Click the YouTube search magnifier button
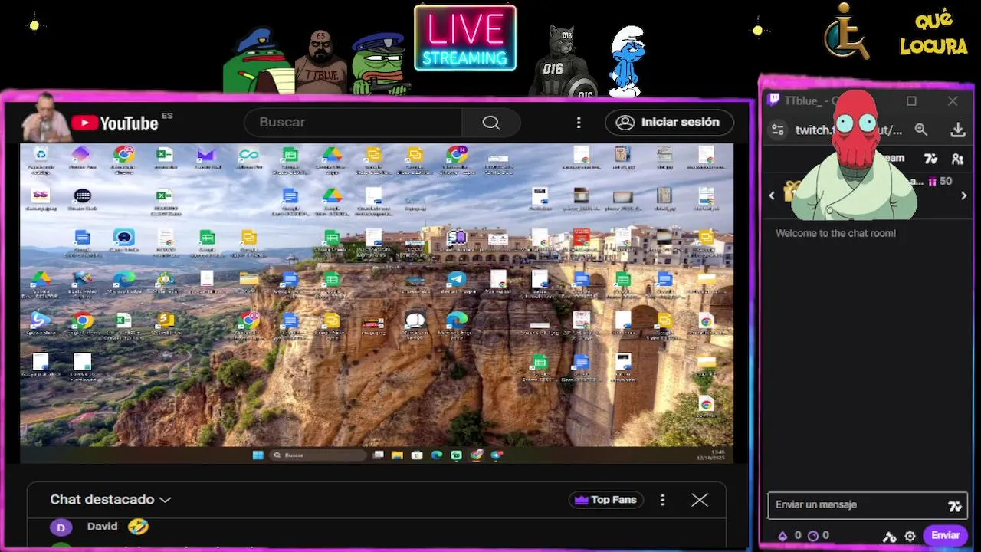Viewport: 981px width, 552px height. (491, 123)
